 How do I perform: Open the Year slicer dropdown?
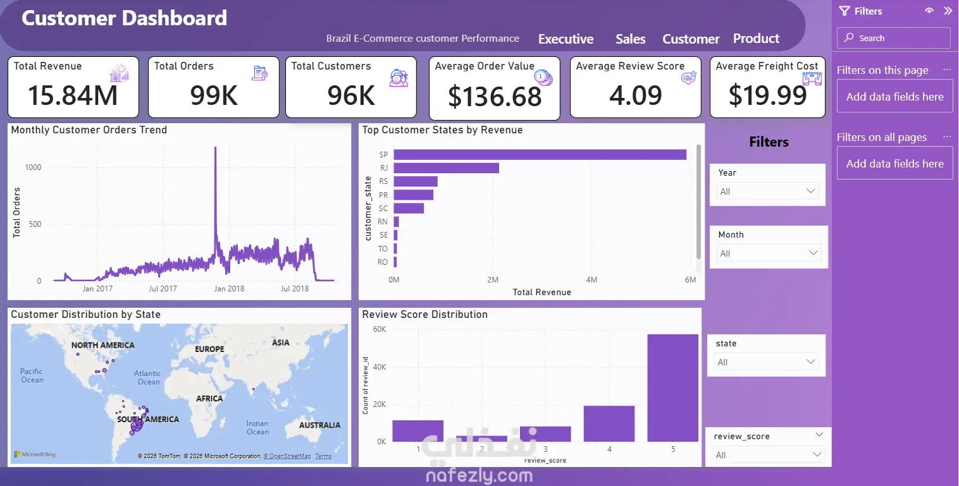(x=767, y=191)
